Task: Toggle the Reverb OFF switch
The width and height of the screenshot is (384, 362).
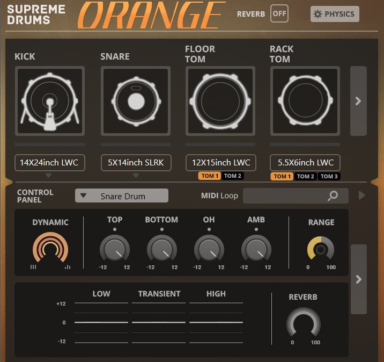Action: point(279,13)
